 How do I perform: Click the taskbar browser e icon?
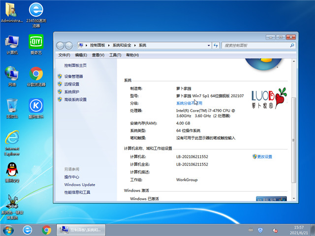click(x=28, y=230)
